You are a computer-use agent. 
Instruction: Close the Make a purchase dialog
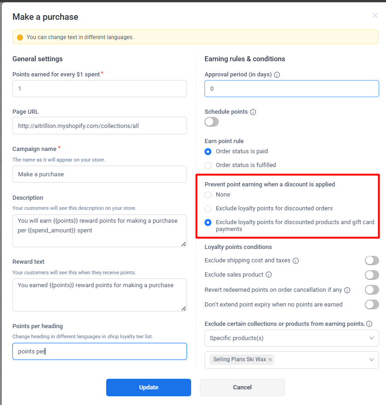point(375,16)
